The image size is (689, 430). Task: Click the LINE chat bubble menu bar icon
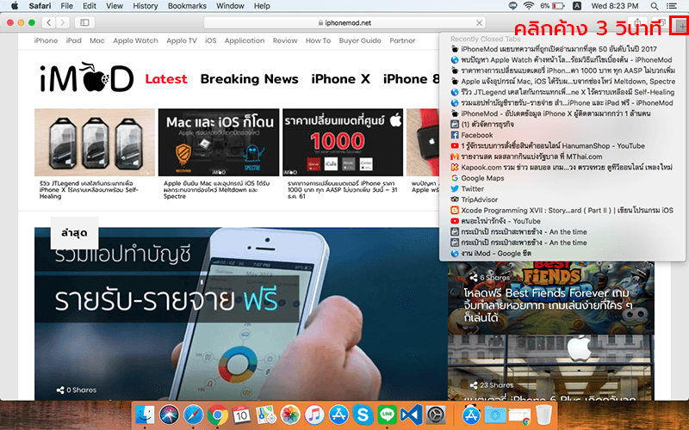click(x=512, y=6)
